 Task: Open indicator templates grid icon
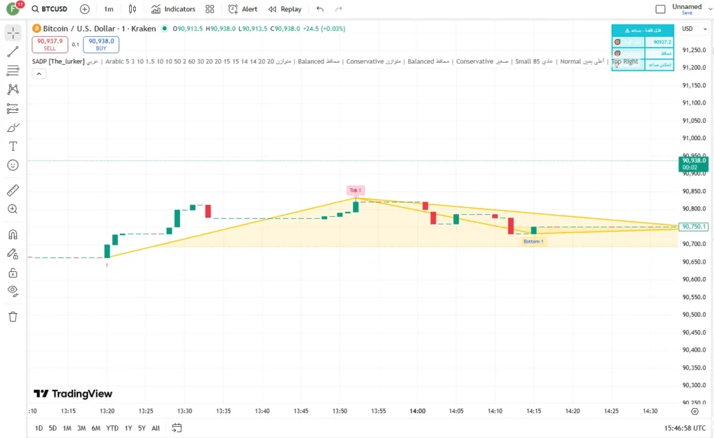209,9
